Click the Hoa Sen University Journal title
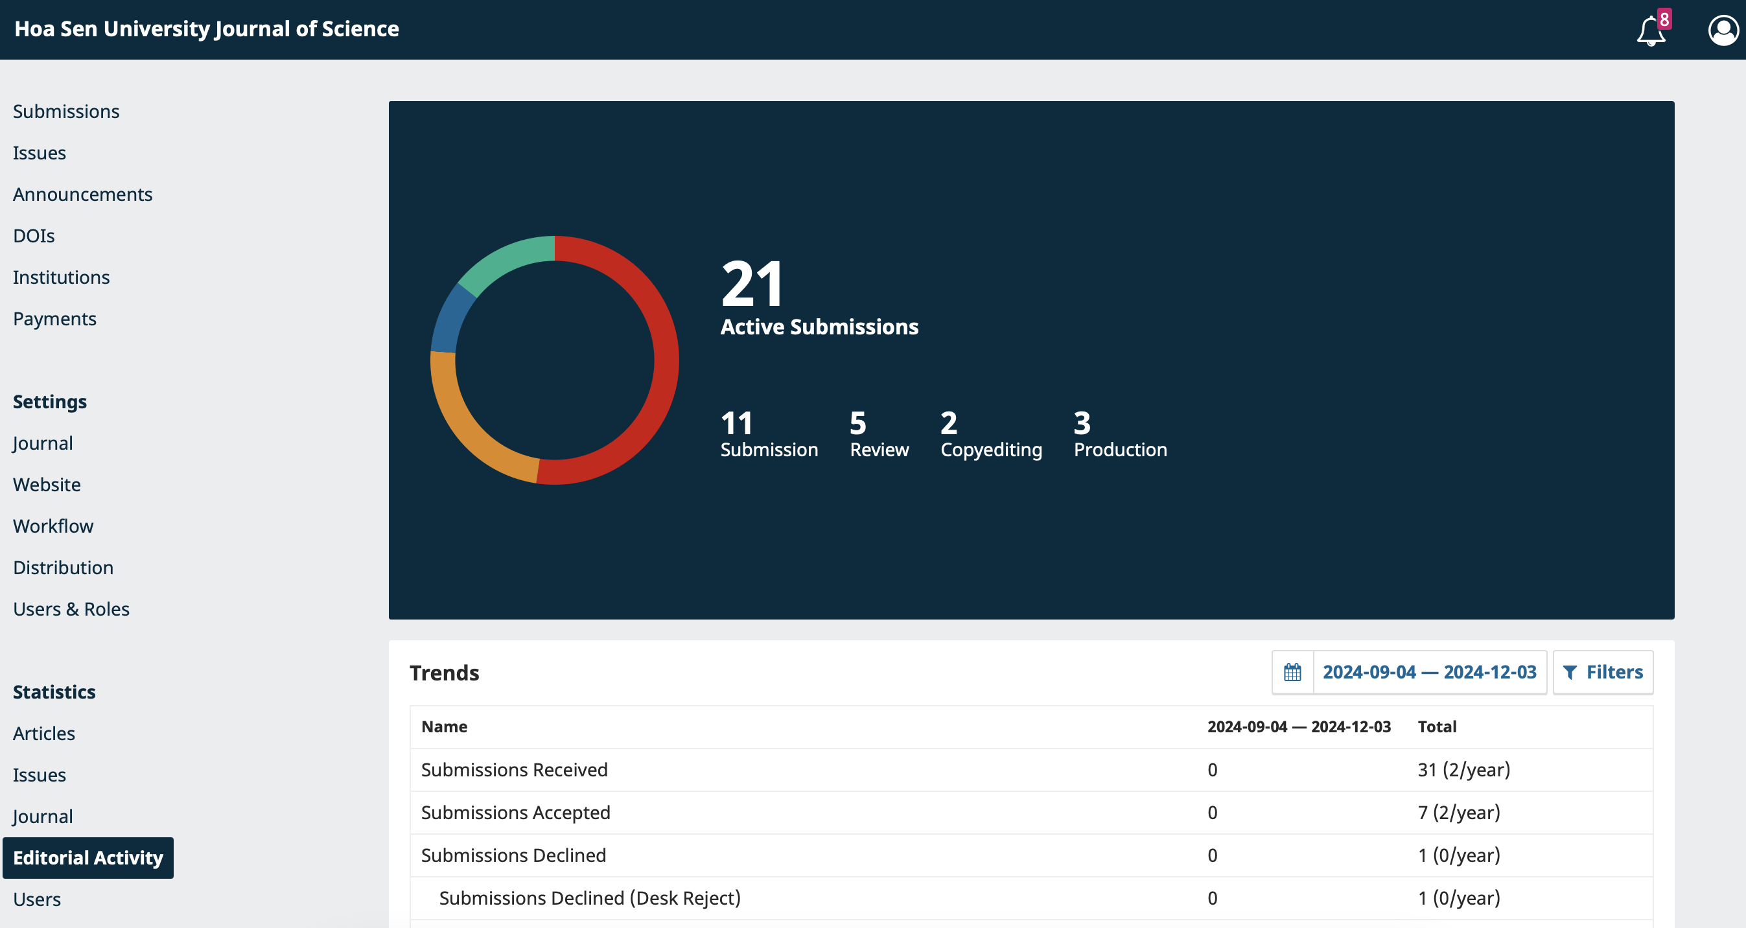Screen dimensions: 1746x928 [x=207, y=29]
